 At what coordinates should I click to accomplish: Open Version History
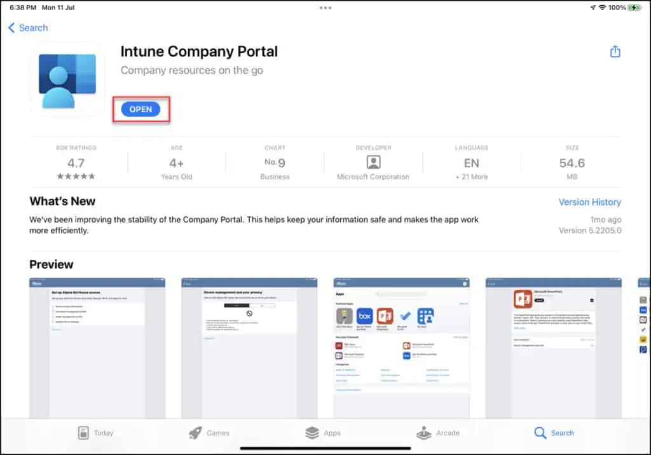[x=589, y=202]
